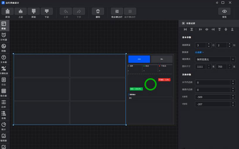The height and width of the screenshot is (149, 239).
Task: Click the 删除 trash icon
Action: pyautogui.click(x=98, y=11)
